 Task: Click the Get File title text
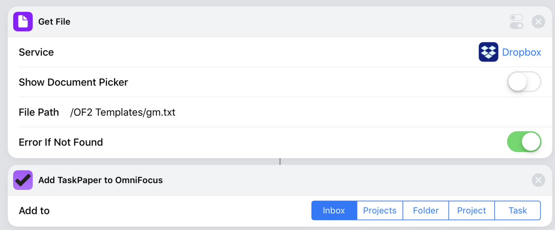pos(54,21)
